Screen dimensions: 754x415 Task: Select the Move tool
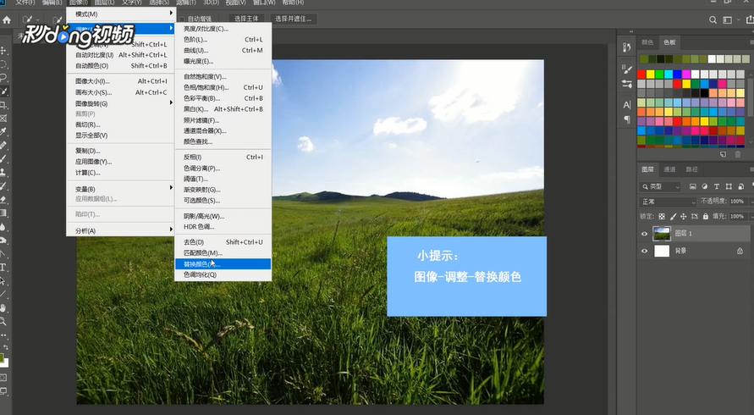(3, 51)
